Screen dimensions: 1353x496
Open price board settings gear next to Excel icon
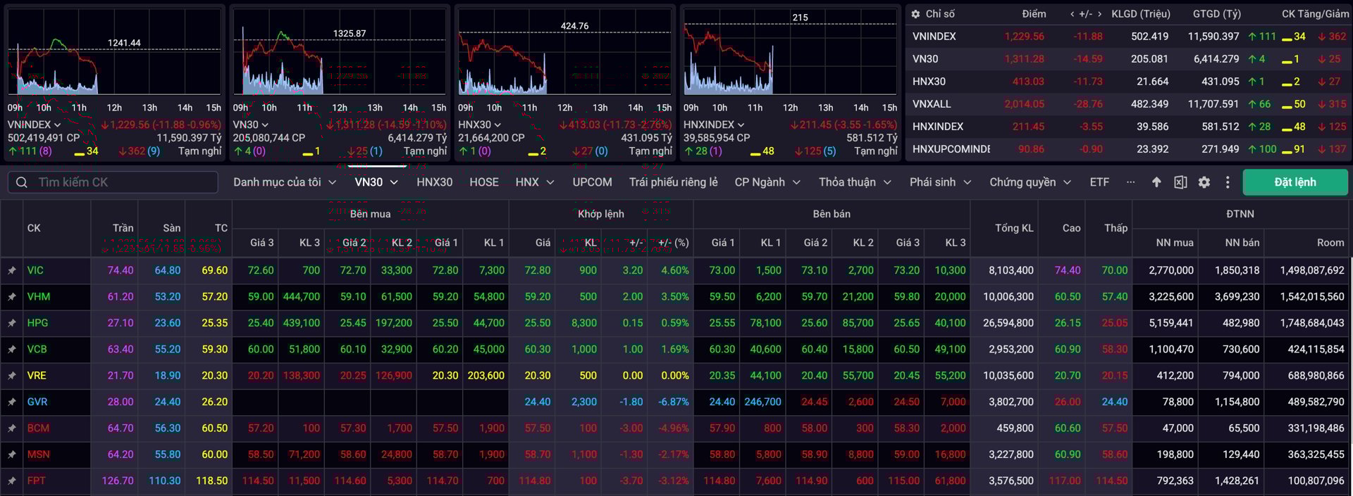pyautogui.click(x=1204, y=182)
